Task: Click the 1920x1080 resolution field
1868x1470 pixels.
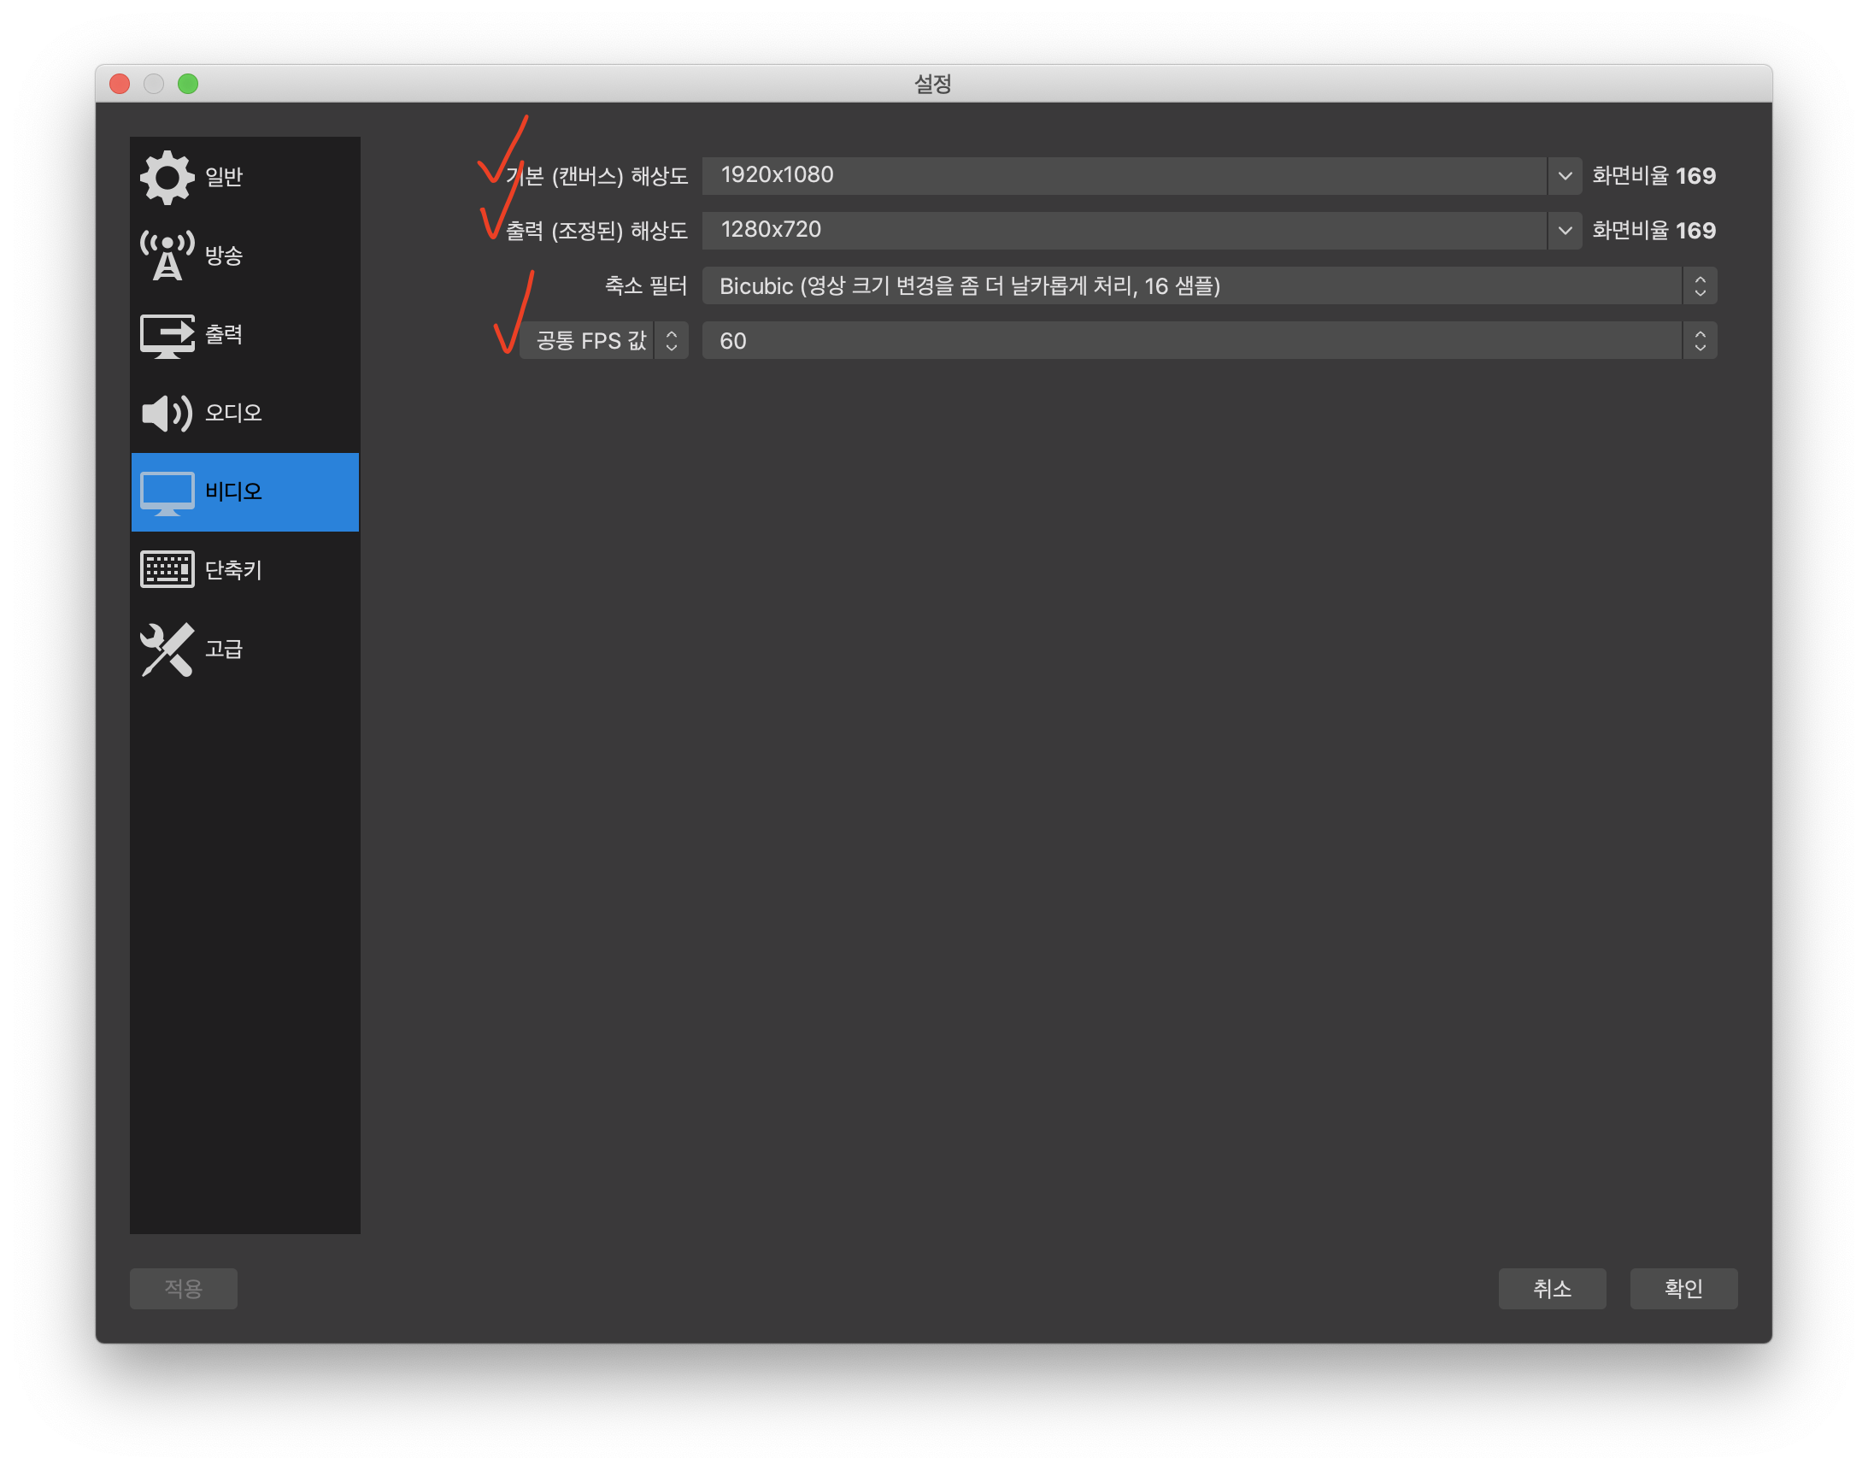Action: click(x=1123, y=175)
